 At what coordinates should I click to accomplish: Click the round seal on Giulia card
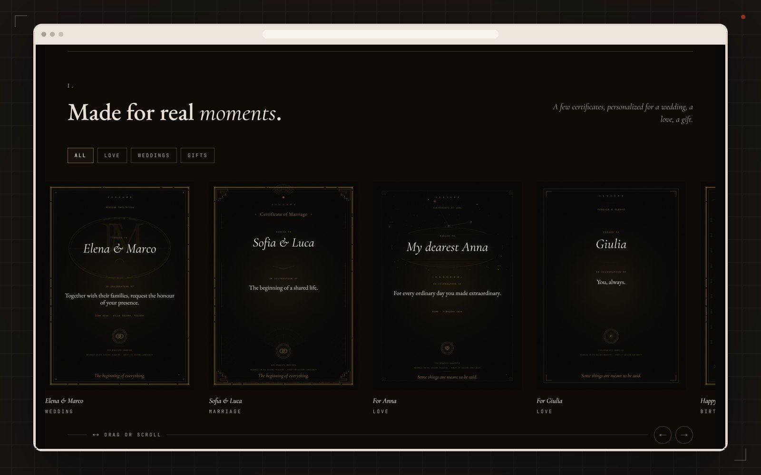pos(611,336)
